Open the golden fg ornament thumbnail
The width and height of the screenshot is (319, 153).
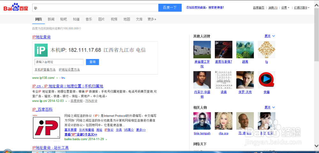[266, 50]
